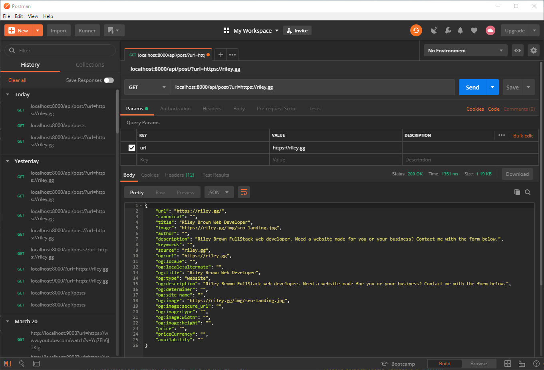Open the File menu
Viewport: 544px width, 370px height.
(x=6, y=16)
